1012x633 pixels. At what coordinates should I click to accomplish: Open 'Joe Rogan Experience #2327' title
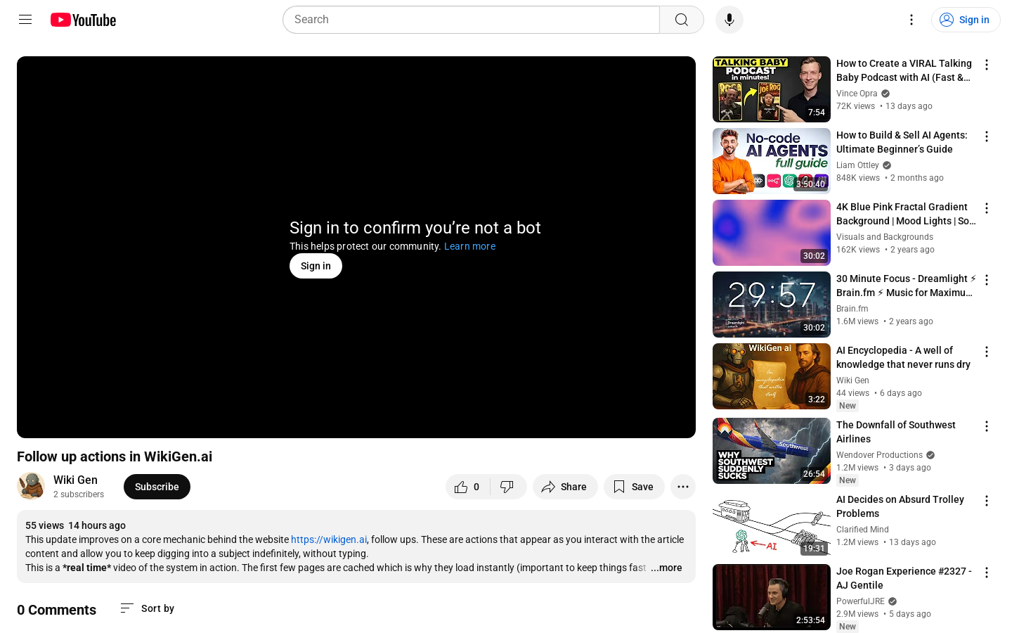904,578
